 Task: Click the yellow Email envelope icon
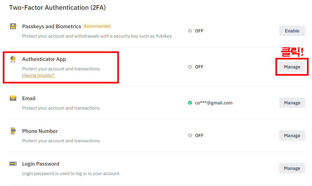(x=13, y=98)
